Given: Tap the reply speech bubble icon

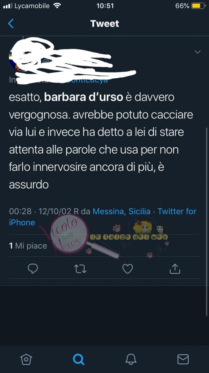Looking at the screenshot, I should [33, 269].
